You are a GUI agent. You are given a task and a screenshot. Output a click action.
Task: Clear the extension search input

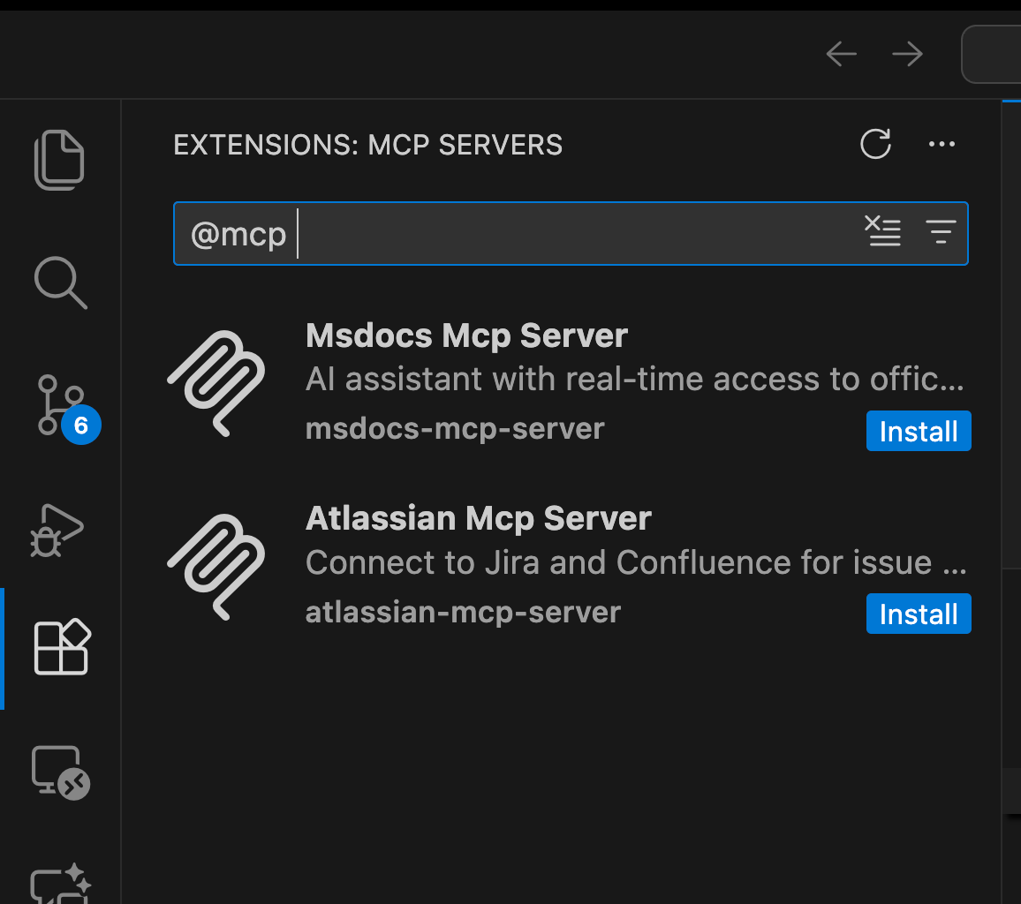pyautogui.click(x=883, y=232)
